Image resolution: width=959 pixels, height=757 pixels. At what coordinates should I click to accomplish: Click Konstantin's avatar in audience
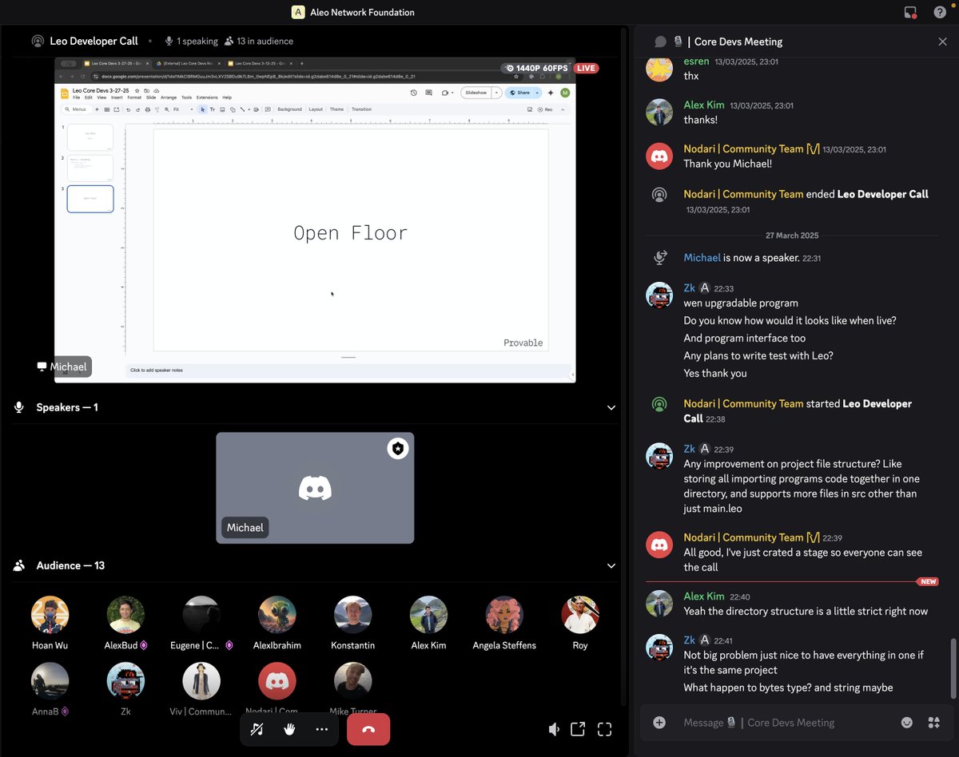coord(352,615)
